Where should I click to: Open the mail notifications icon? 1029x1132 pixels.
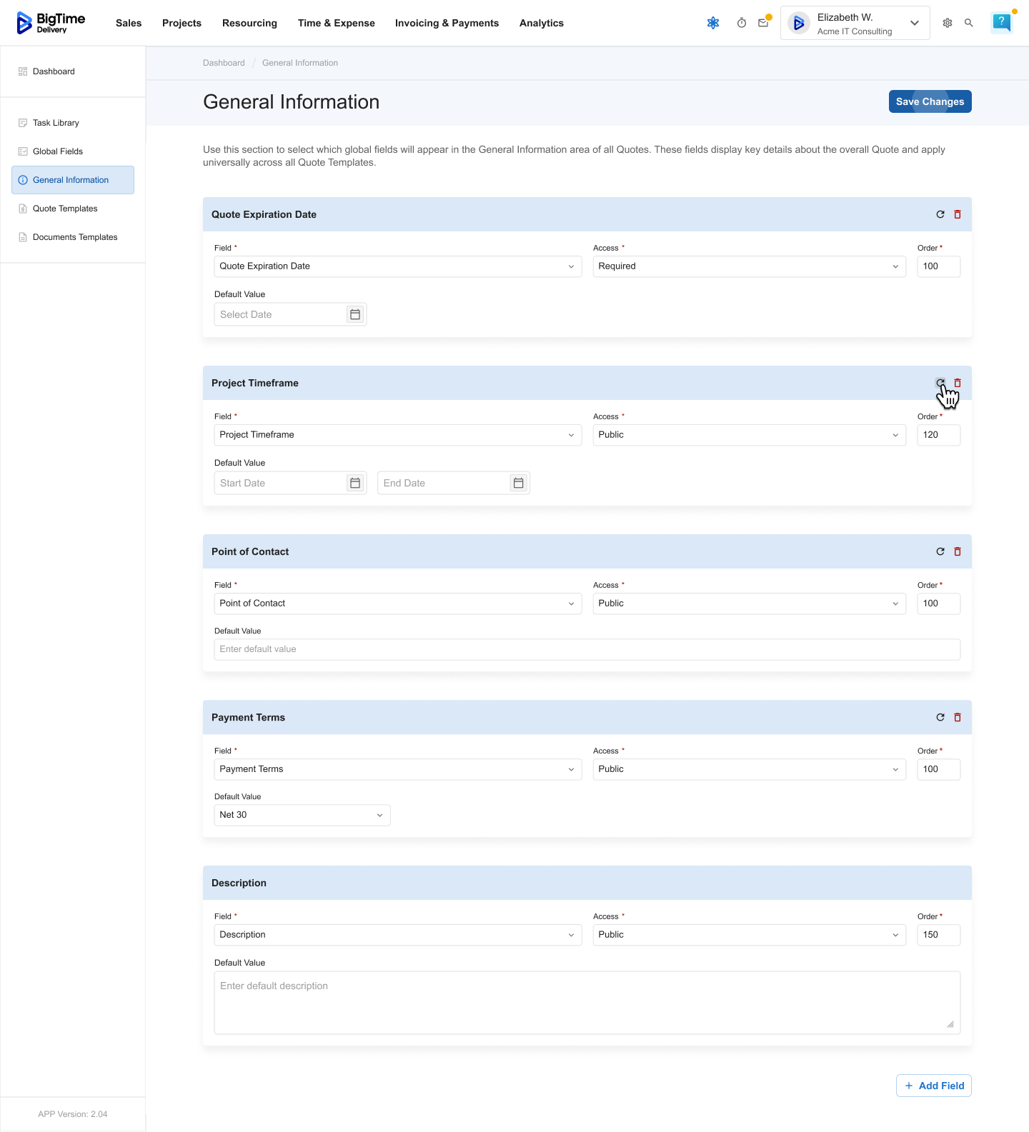(763, 23)
